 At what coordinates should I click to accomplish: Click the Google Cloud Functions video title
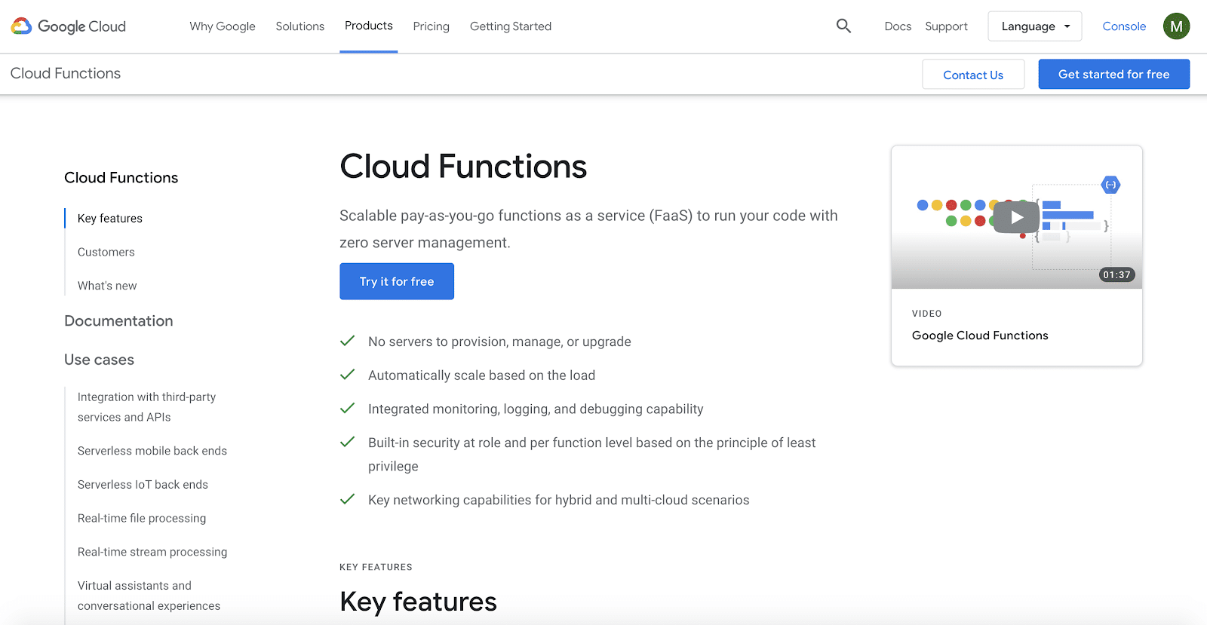coord(980,335)
